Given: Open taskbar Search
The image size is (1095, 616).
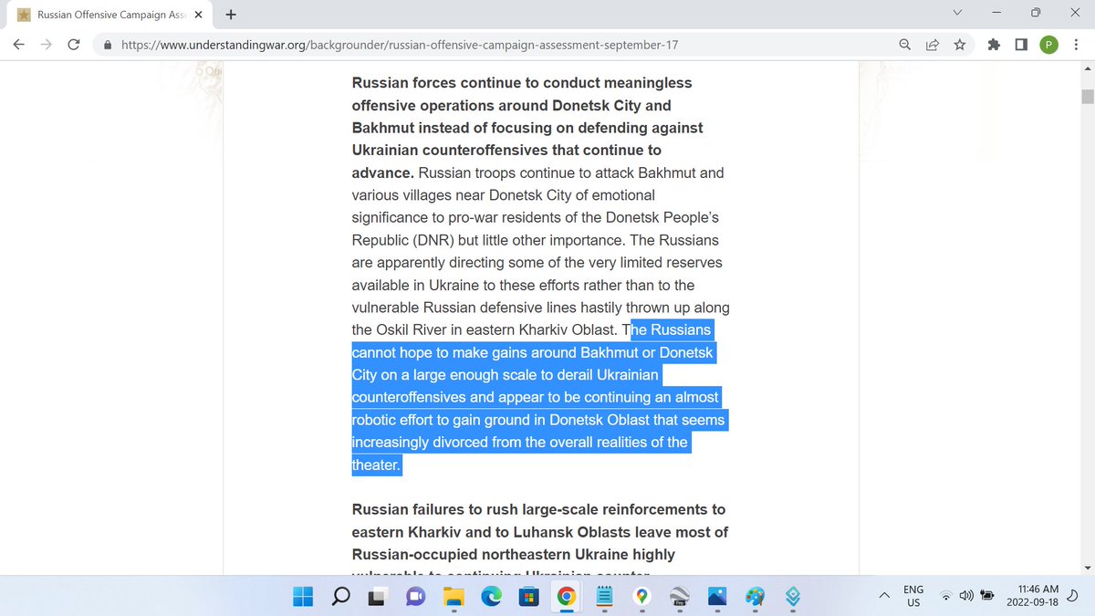Looking at the screenshot, I should [x=340, y=597].
